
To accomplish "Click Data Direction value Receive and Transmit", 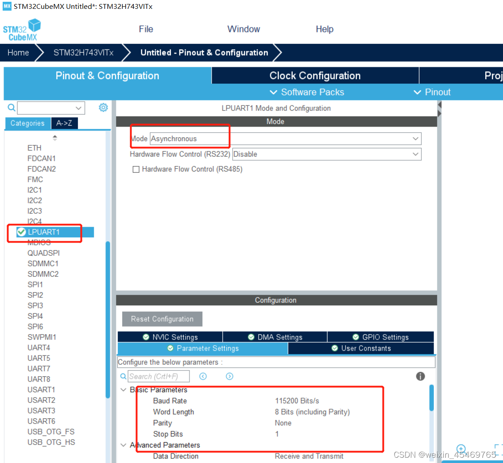I will tap(309, 456).
